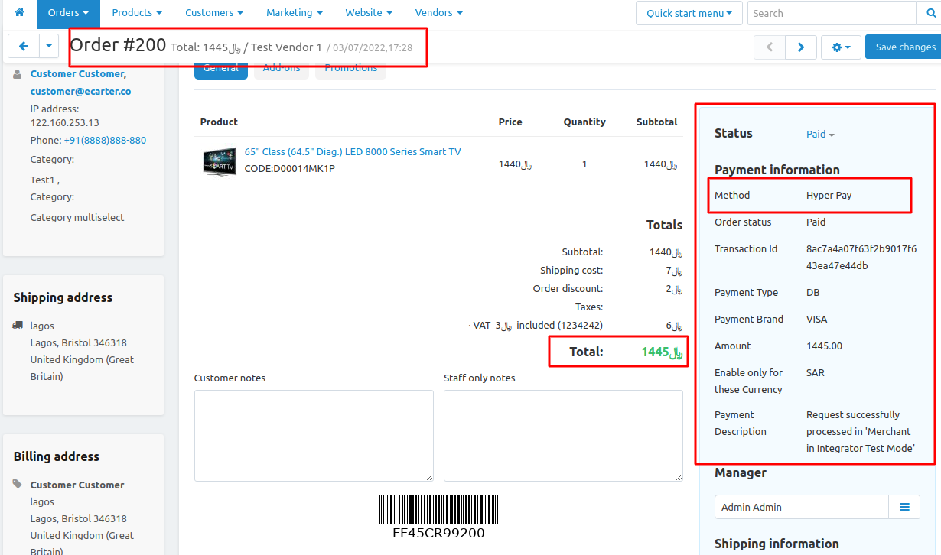Click the order barcode image
This screenshot has height=555, width=941.
[438, 510]
